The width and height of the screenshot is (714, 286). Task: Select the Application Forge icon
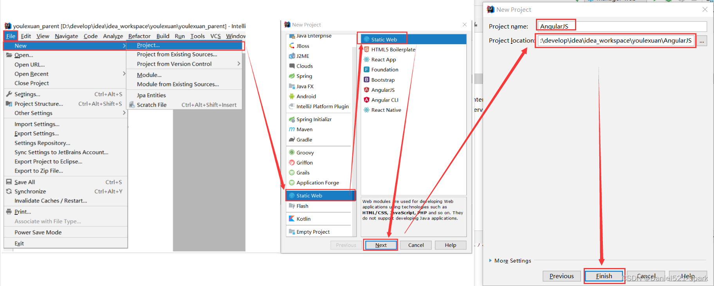pos(292,182)
